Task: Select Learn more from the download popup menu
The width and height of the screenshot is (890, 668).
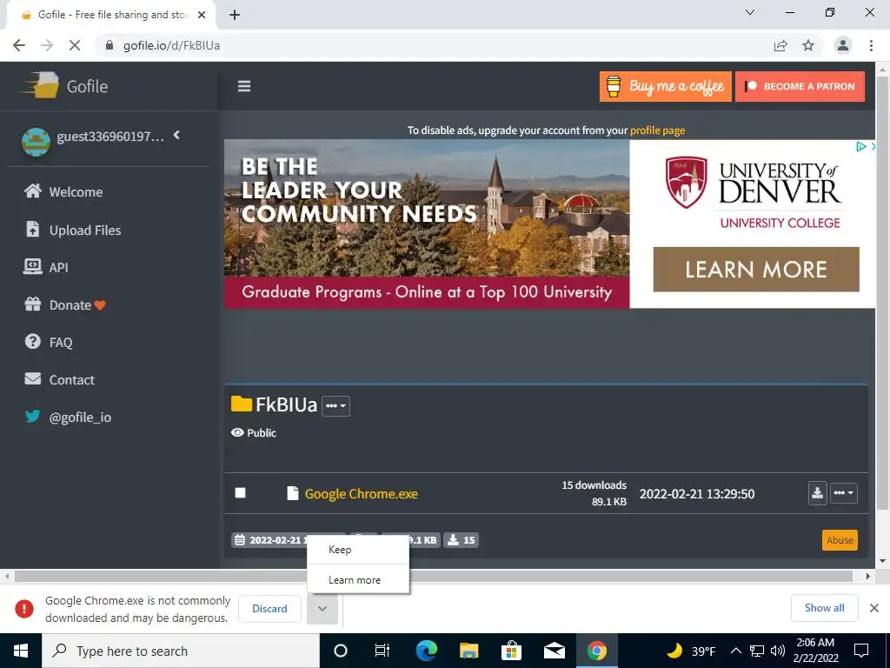Action: 357,580
